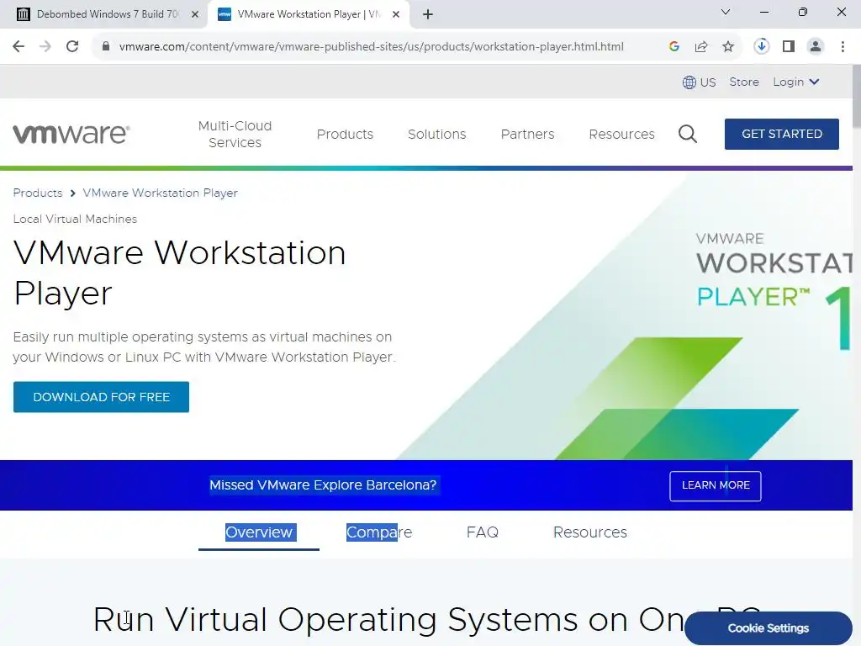
Task: Open the browser downloads icon
Action: point(762,47)
